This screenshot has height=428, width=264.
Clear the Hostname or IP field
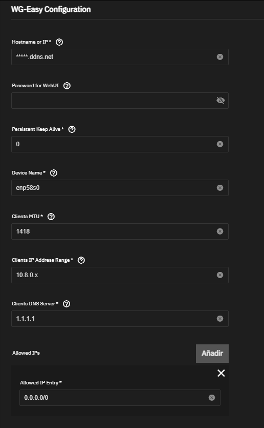tap(220, 57)
